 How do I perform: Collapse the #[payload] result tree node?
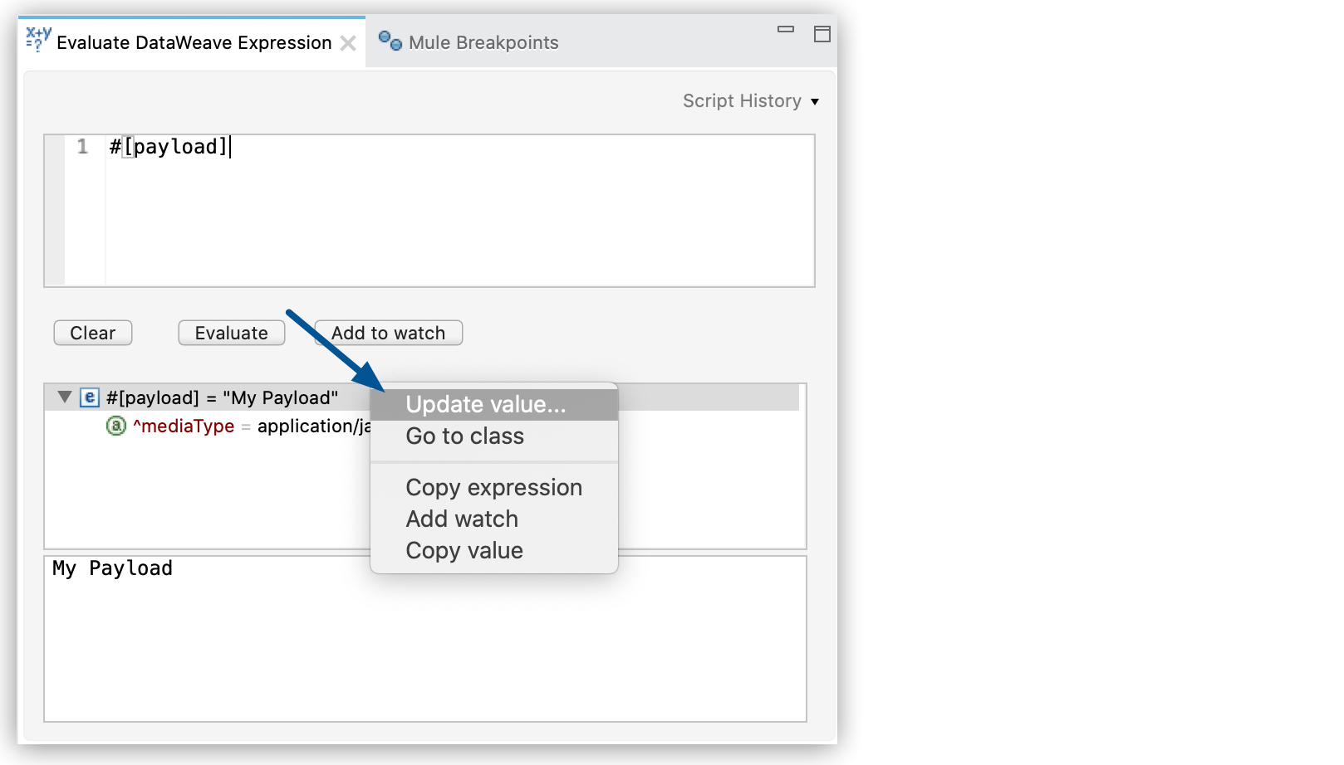point(65,397)
